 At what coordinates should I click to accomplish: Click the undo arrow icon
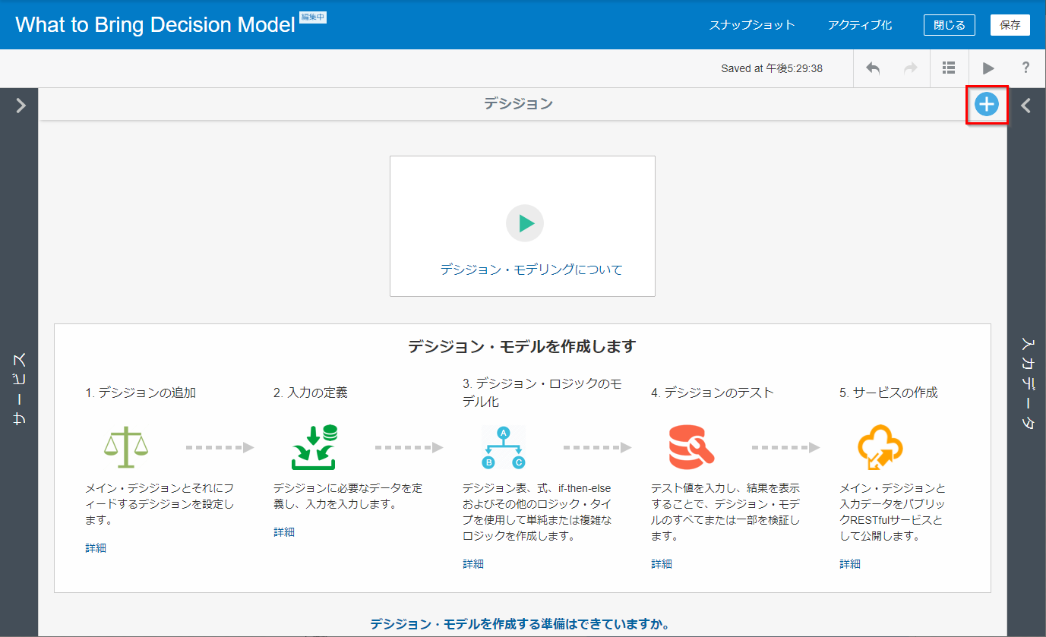[x=873, y=68]
